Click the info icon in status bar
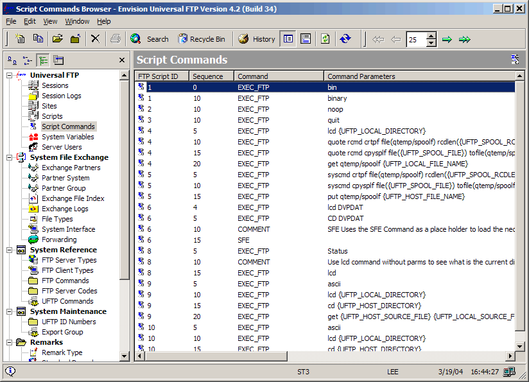This screenshot has height=382, width=529. (x=10, y=372)
